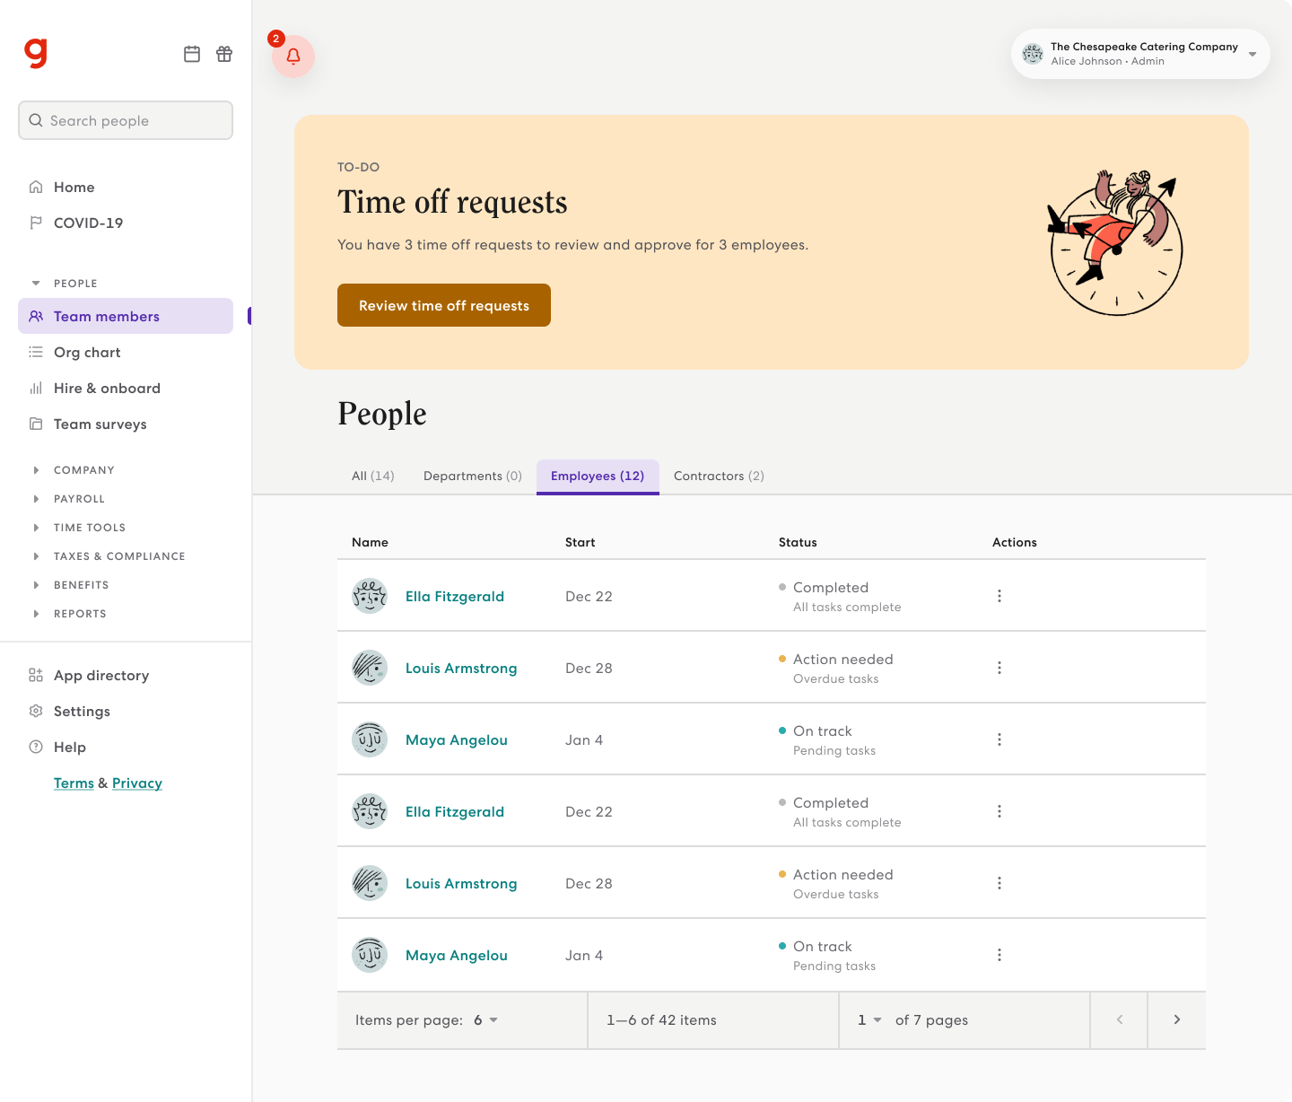Open second Maya Angelou name link

[457, 955]
